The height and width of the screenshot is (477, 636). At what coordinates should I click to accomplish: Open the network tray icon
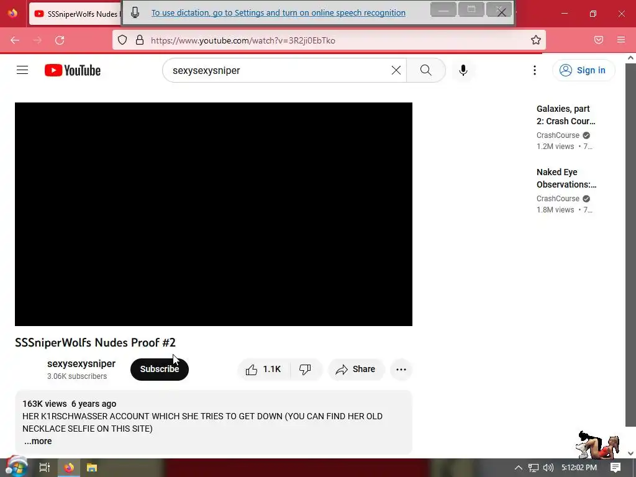(534, 468)
